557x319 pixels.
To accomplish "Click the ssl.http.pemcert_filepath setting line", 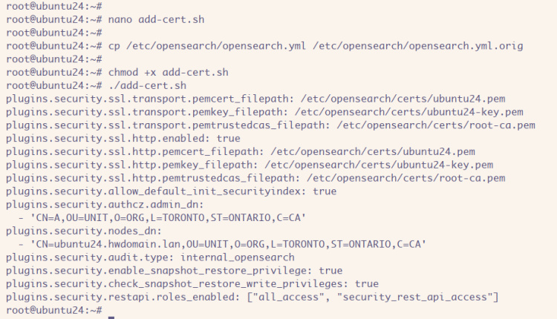I will (x=240, y=152).
